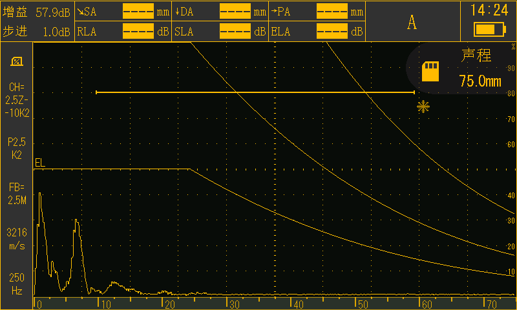This screenshot has height=310, width=517.
Task: Click the SLA dB reading field
Action: pos(235,31)
